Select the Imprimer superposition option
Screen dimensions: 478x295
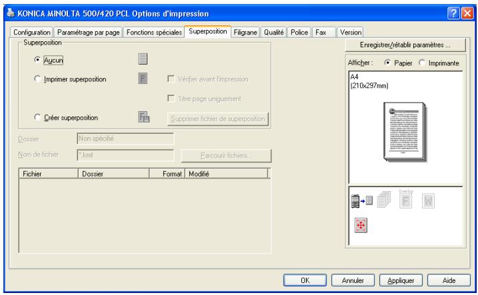tap(37, 79)
